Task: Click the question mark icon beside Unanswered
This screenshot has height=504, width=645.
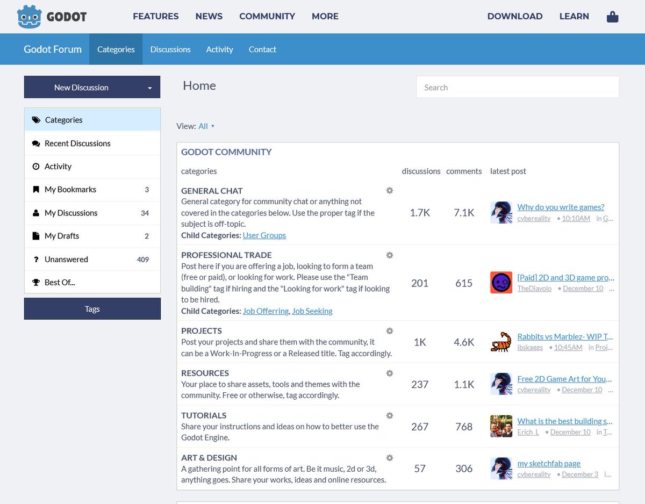Action: (x=36, y=260)
